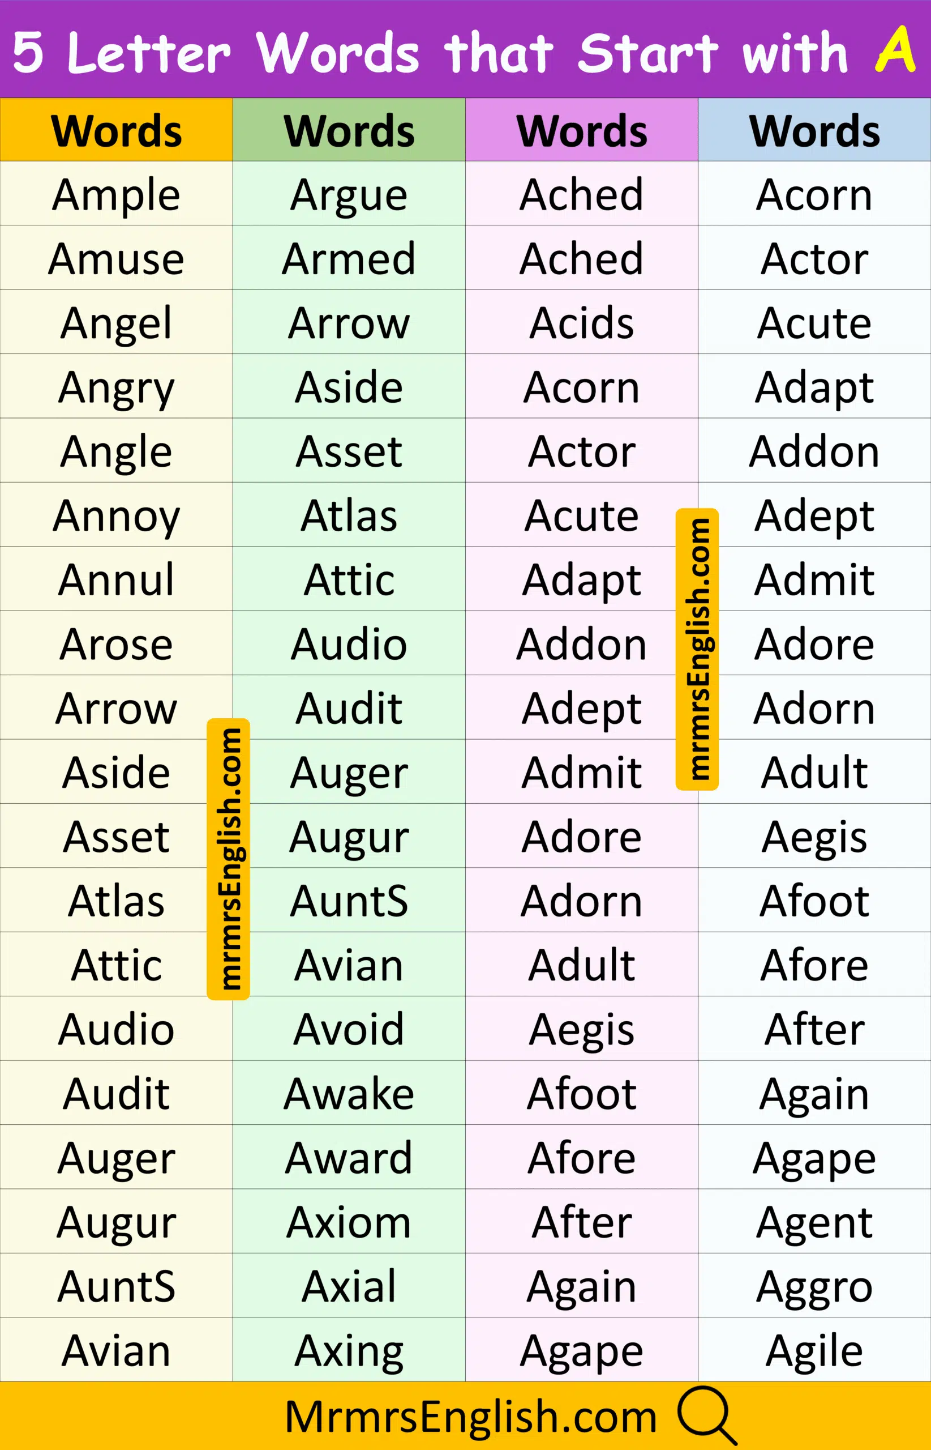Click the magnifying glass search icon

pyautogui.click(x=706, y=1415)
